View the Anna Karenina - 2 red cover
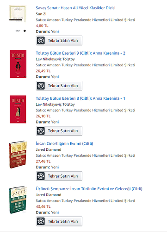167x232 pixels. pyautogui.click(x=18, y=64)
